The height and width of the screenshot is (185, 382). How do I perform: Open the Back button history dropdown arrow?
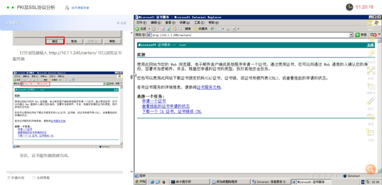[149, 29]
